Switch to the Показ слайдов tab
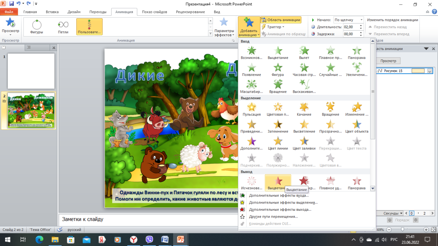 (155, 12)
